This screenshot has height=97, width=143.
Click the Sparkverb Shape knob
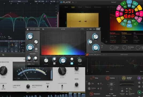tap(30, 48)
